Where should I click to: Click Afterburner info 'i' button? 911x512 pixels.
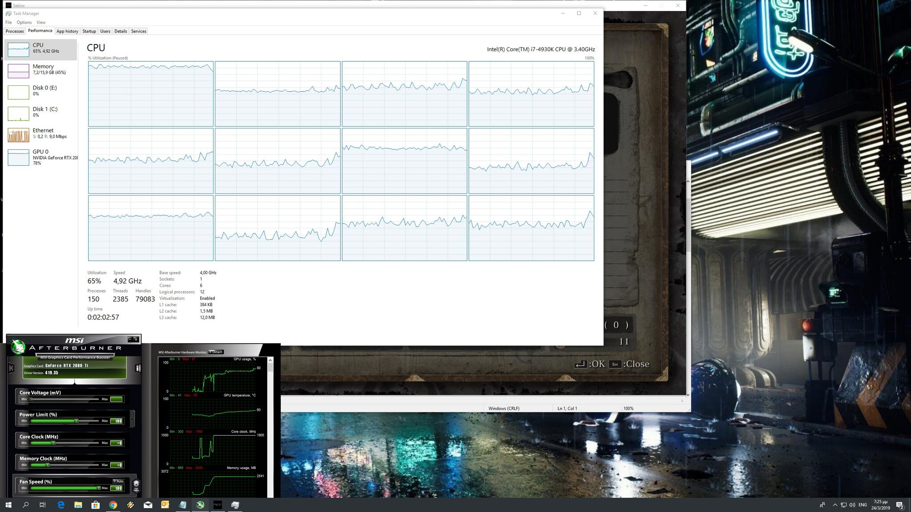[138, 368]
